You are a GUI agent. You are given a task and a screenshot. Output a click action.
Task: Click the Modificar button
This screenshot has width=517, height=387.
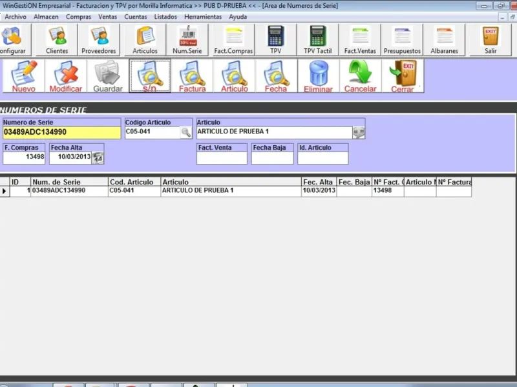coord(66,76)
